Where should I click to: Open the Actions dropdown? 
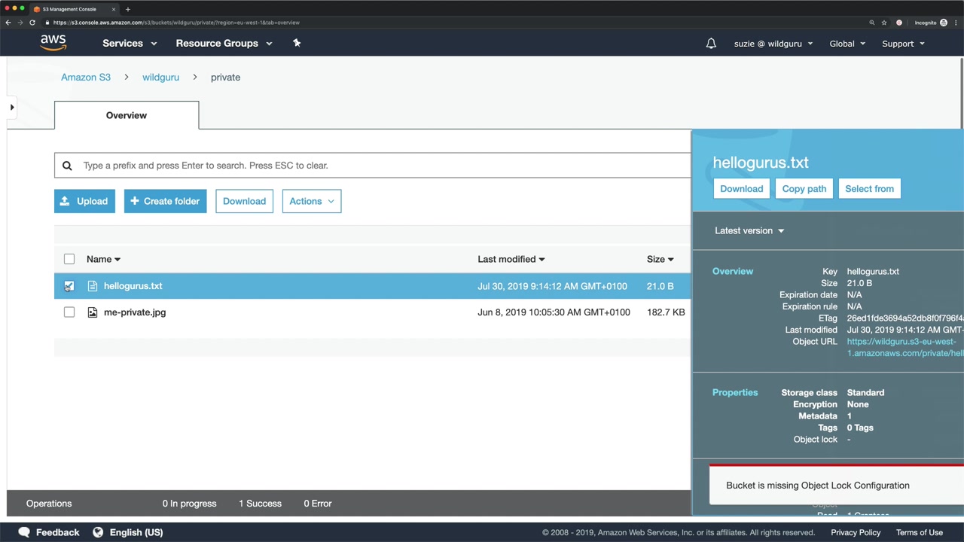312,201
